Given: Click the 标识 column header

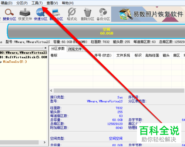Looking at the screenshot, I should (x=138, y=55).
